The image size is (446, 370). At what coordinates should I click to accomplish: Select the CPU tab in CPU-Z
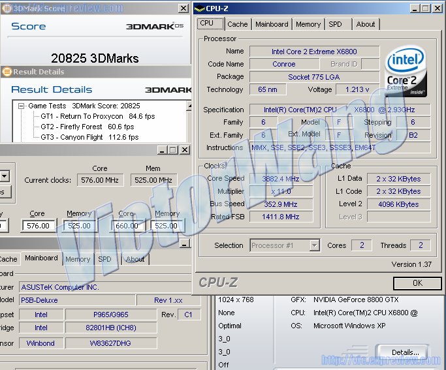click(x=210, y=23)
